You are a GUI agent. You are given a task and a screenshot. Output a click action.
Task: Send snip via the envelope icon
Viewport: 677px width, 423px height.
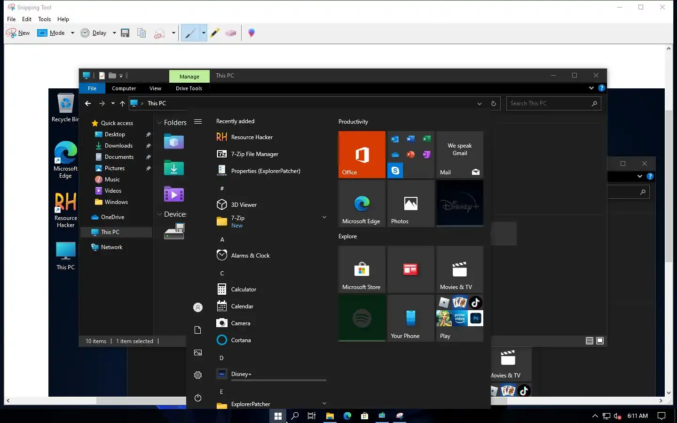click(x=160, y=33)
